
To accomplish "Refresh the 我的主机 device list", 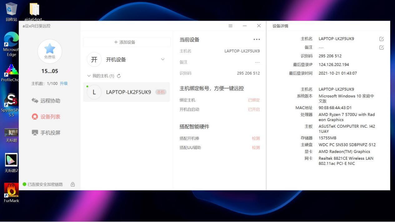I will (x=119, y=76).
